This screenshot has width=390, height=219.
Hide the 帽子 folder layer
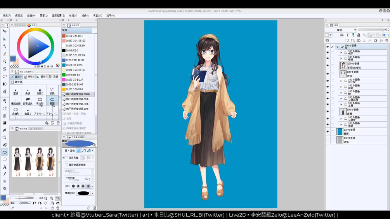point(328,52)
